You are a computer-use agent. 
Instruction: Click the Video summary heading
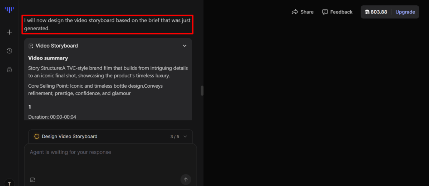tap(48, 58)
